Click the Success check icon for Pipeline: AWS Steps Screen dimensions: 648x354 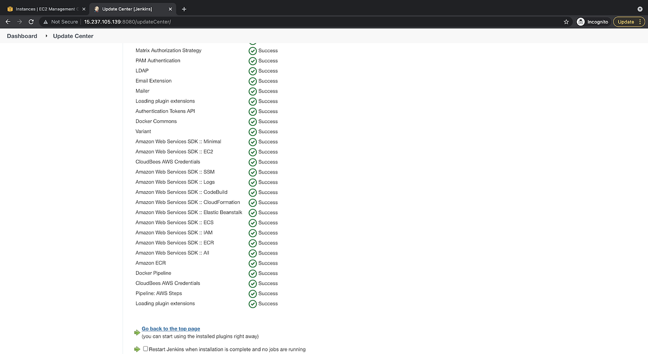click(x=253, y=294)
